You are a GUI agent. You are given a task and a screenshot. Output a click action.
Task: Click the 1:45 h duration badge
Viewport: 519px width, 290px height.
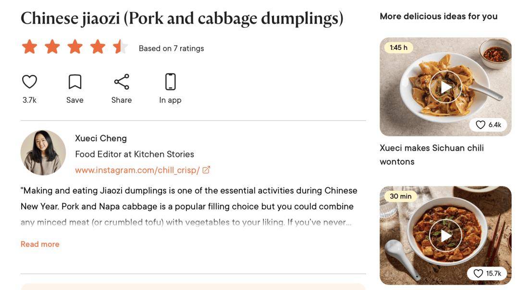(x=398, y=48)
